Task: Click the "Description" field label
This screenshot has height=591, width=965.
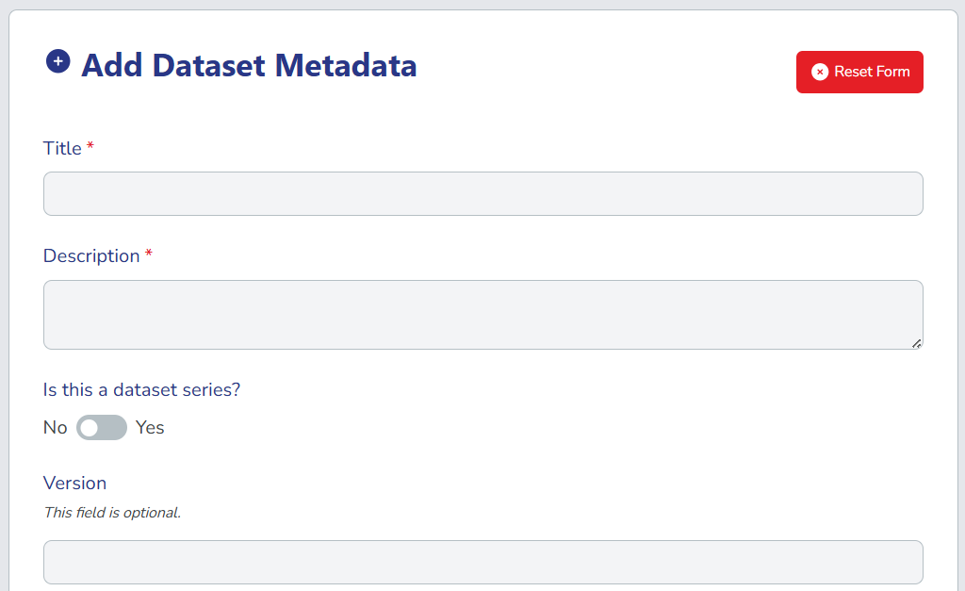Action: tap(91, 256)
